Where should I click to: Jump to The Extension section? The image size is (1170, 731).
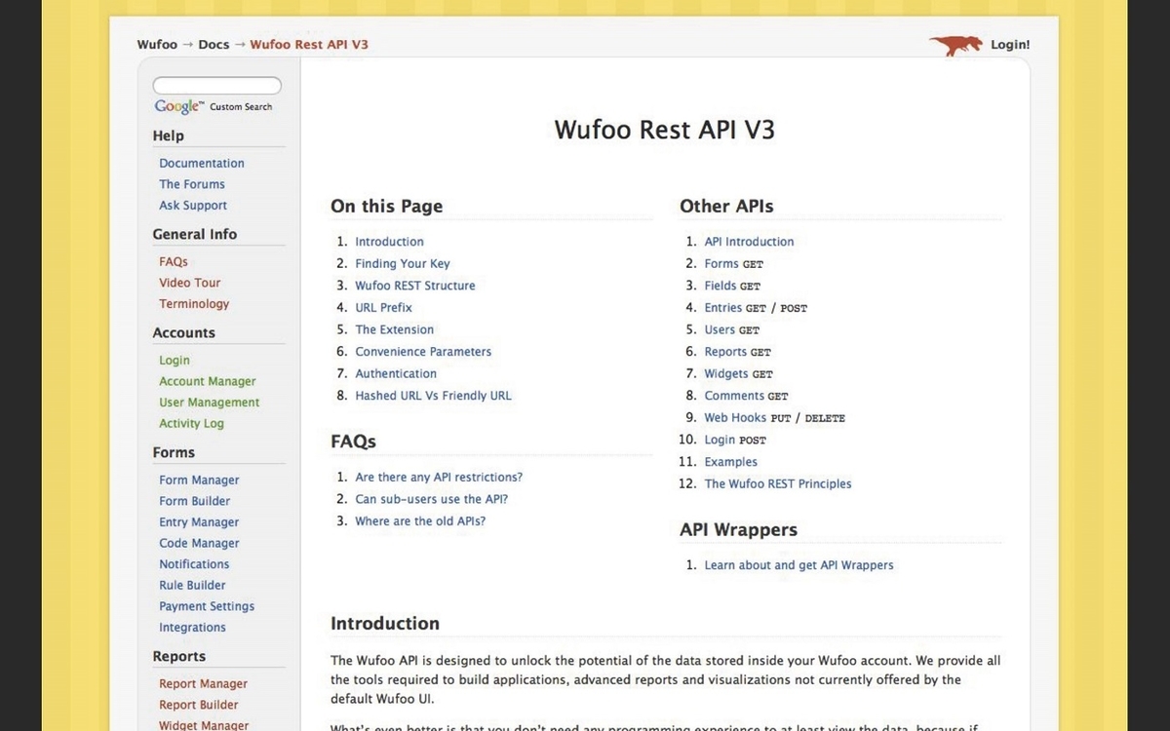pyautogui.click(x=394, y=329)
